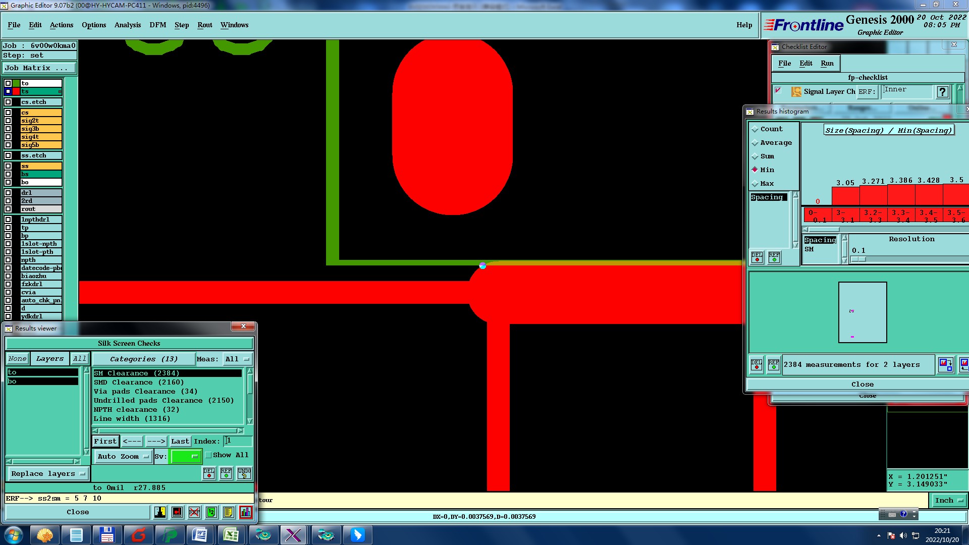Click the zoom-to-selection icon in Results histogram
Viewport: 969px width, 545px height.
pyautogui.click(x=945, y=364)
